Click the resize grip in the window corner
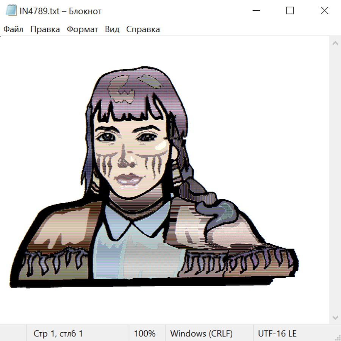341x341 pixels. [x=338, y=338]
